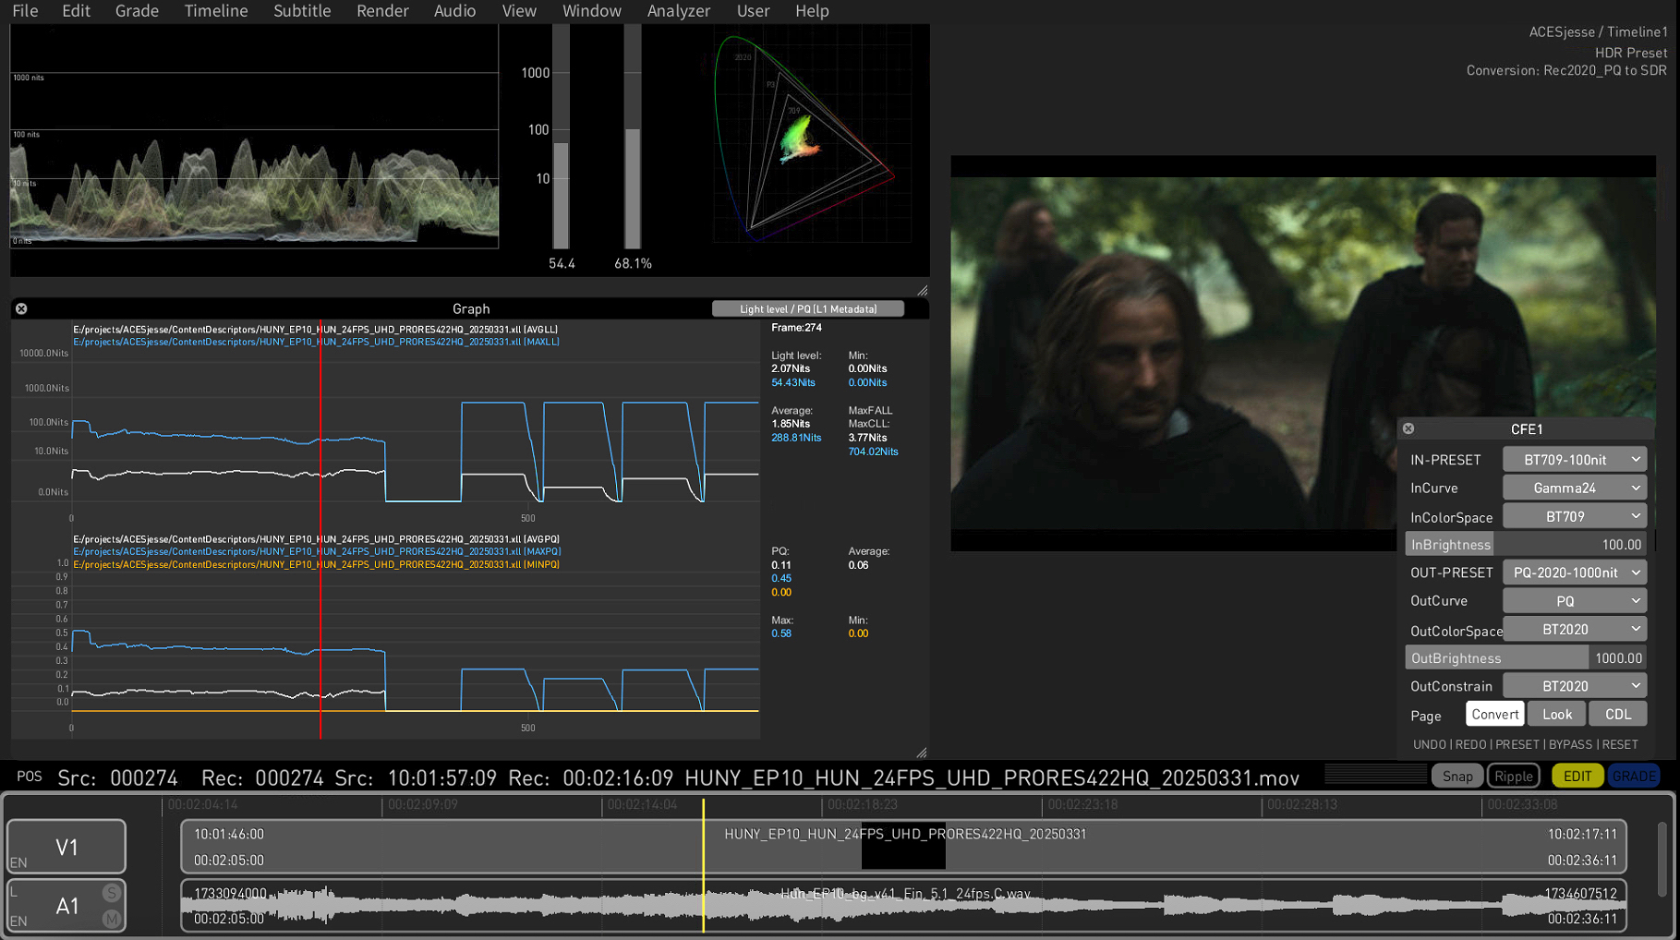Open the Light level / PQ graph type selector
Screen dimensions: 1680x940
[807, 308]
